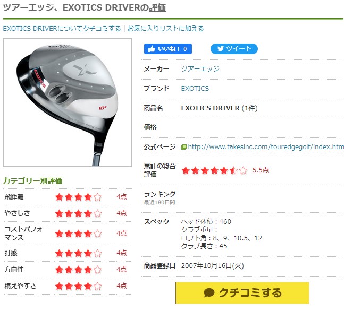Open the EXOTICS brand link

(195, 89)
